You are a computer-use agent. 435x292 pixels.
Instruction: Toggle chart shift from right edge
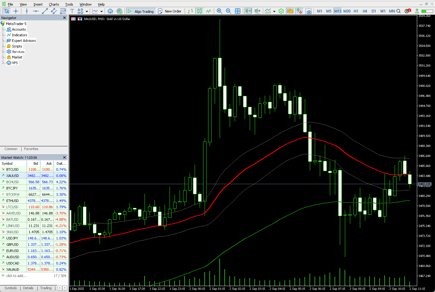258,11
